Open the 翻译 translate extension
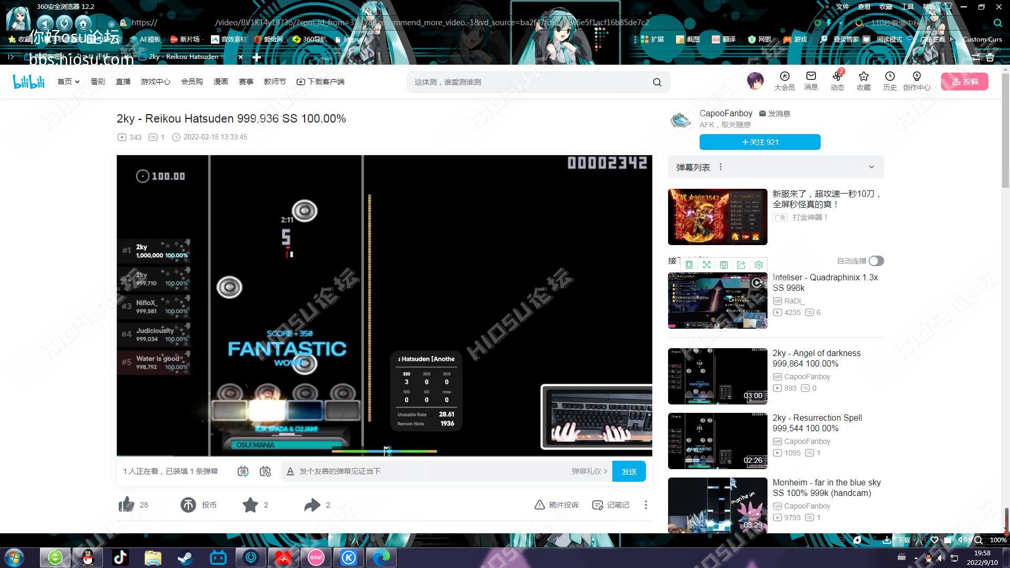The width and height of the screenshot is (1010, 568). pos(724,39)
